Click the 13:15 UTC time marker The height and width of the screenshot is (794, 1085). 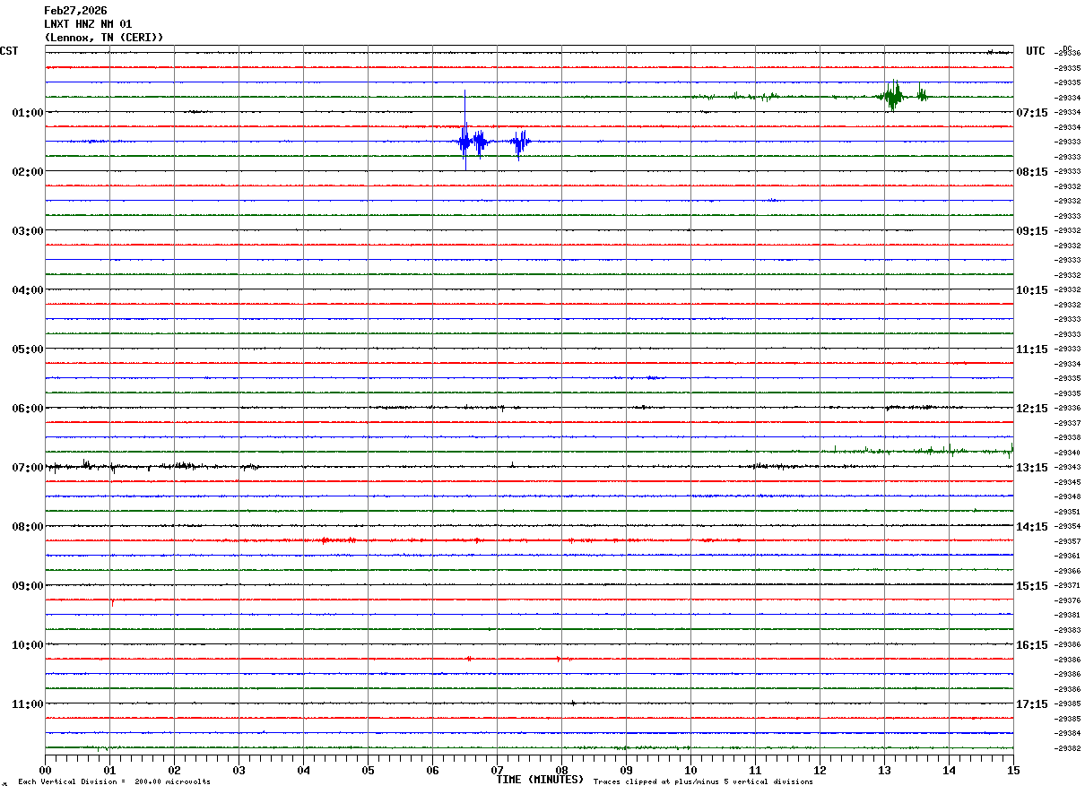pyautogui.click(x=1032, y=468)
